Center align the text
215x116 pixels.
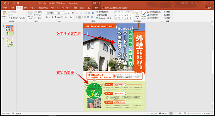[x=79, y=17]
